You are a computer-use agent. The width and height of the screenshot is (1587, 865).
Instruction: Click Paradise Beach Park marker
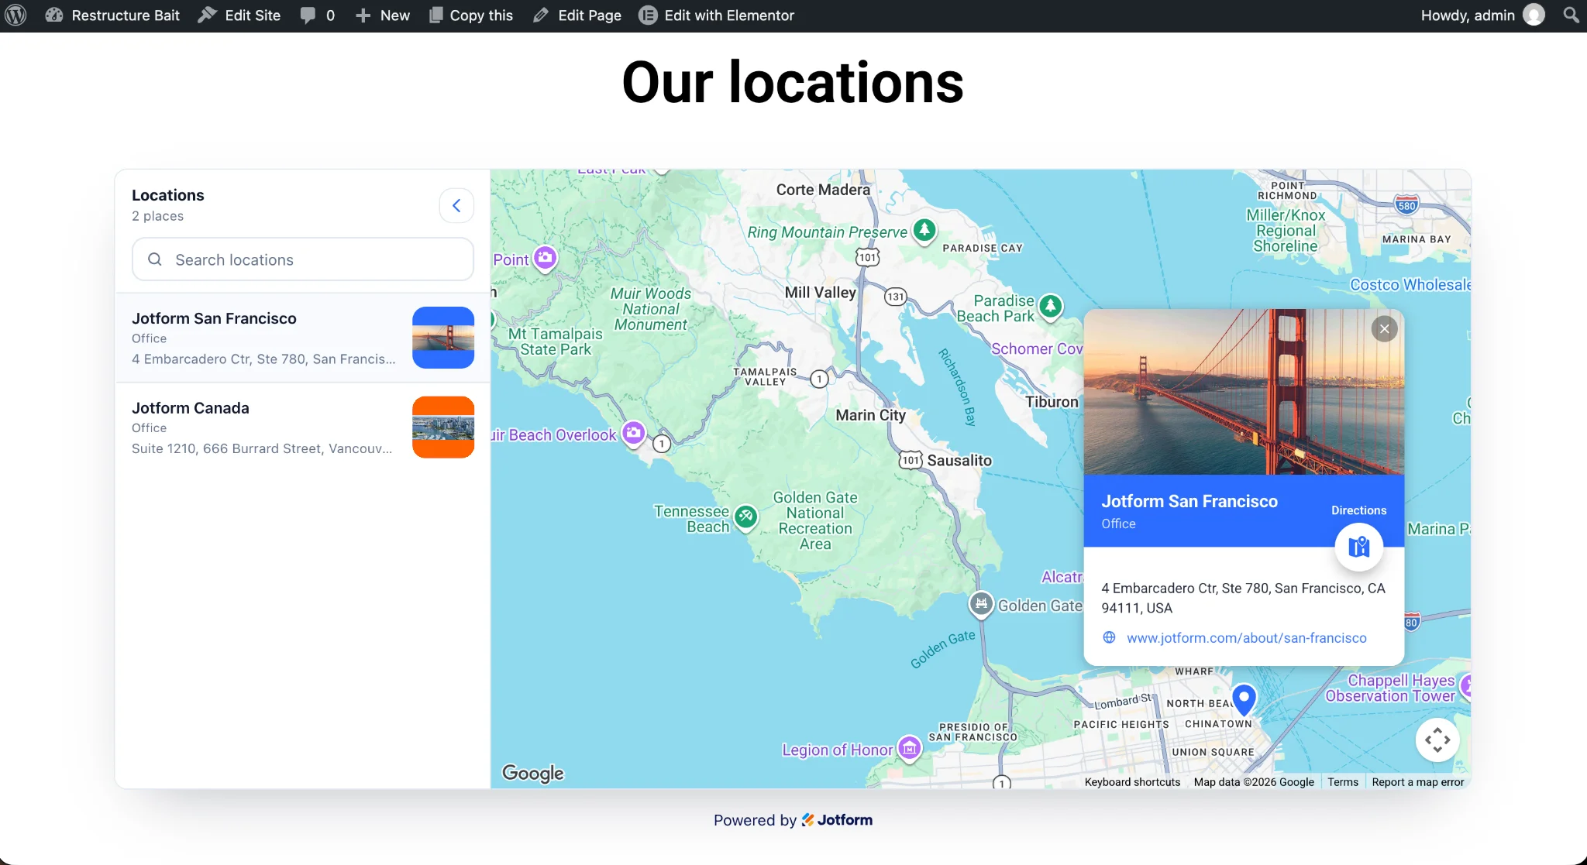tap(1050, 307)
